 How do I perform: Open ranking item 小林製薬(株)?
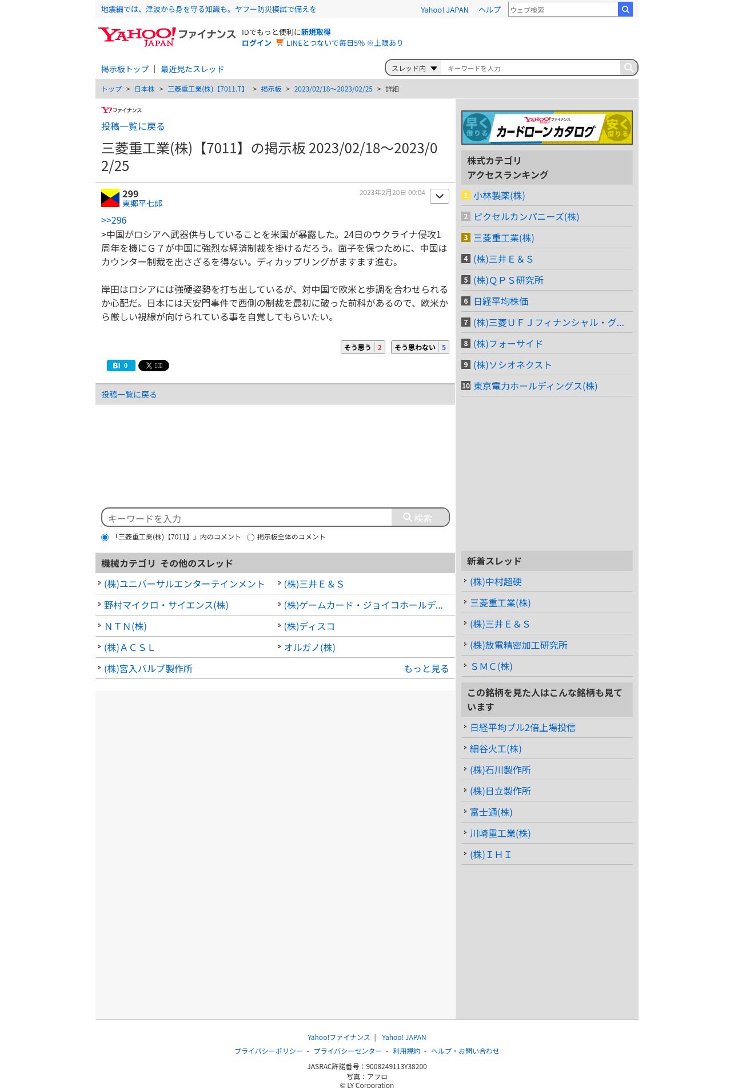(499, 196)
